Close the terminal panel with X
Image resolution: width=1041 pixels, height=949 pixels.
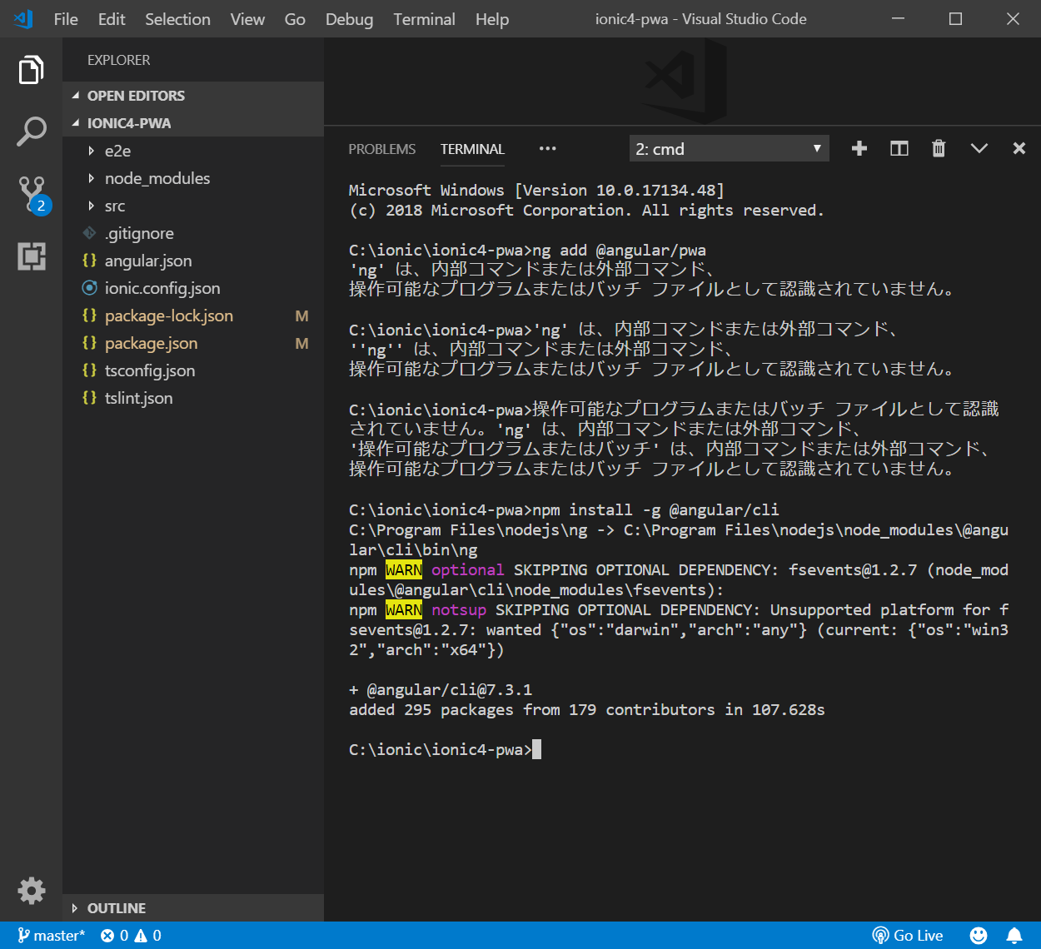(1019, 148)
